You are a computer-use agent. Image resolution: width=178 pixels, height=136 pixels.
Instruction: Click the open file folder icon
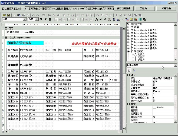pyautogui.click(x=4, y=15)
